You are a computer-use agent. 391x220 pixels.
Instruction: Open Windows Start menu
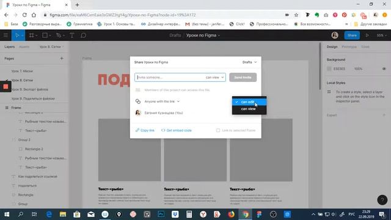tap(7, 215)
